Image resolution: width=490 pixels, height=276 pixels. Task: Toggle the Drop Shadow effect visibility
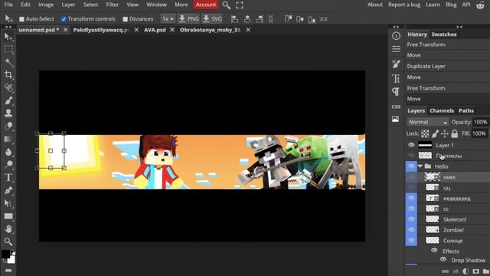[443, 259]
